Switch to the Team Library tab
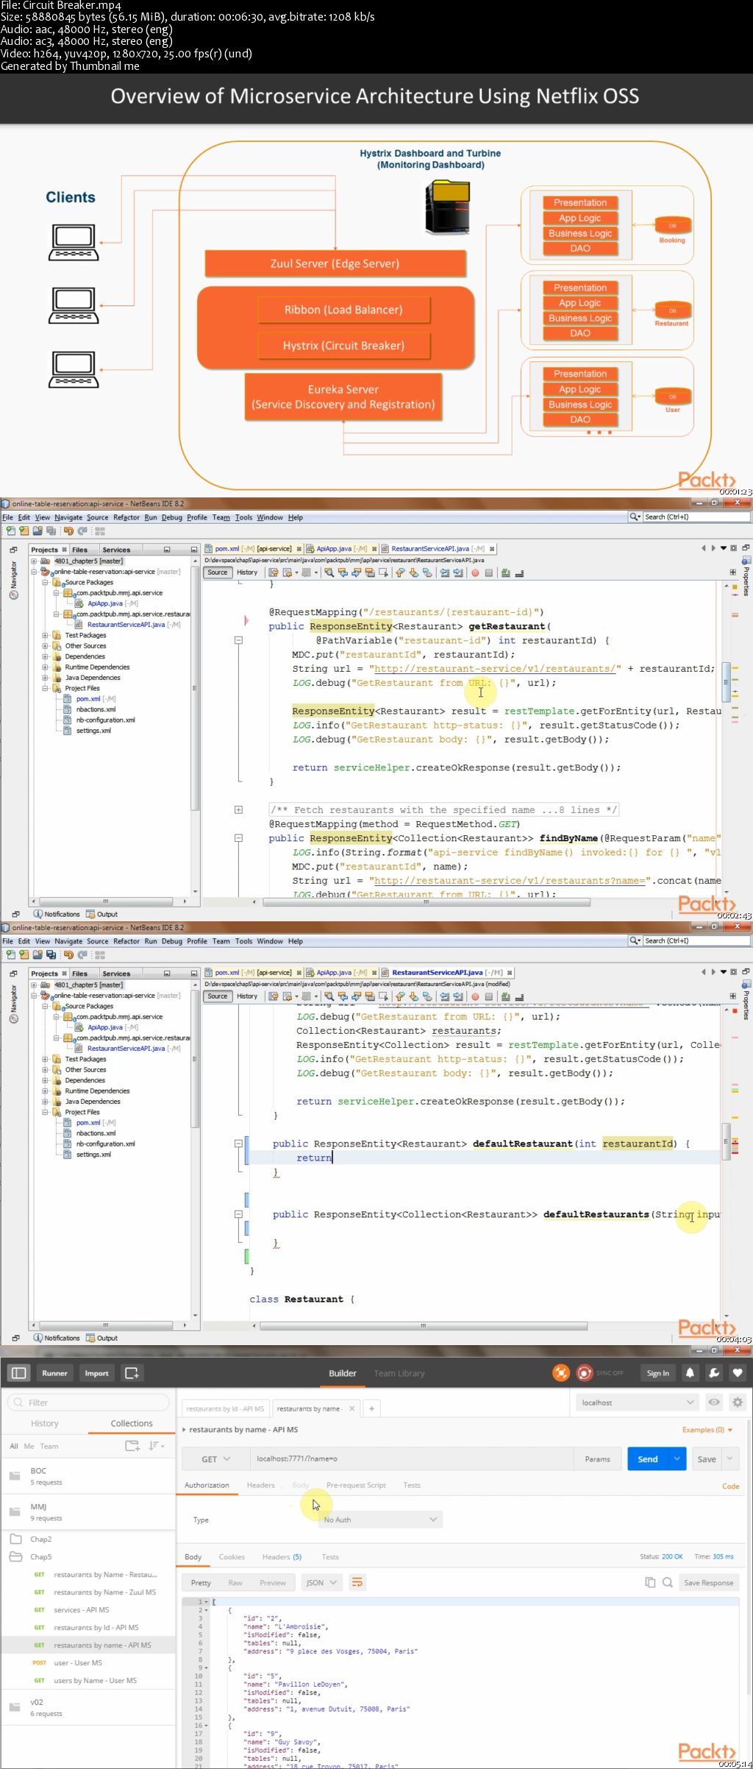Viewport: 753px width, 1769px height. [399, 1373]
